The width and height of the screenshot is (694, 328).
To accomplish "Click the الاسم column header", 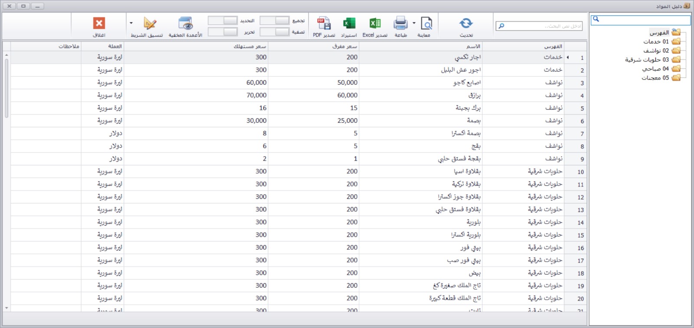I will [x=473, y=46].
